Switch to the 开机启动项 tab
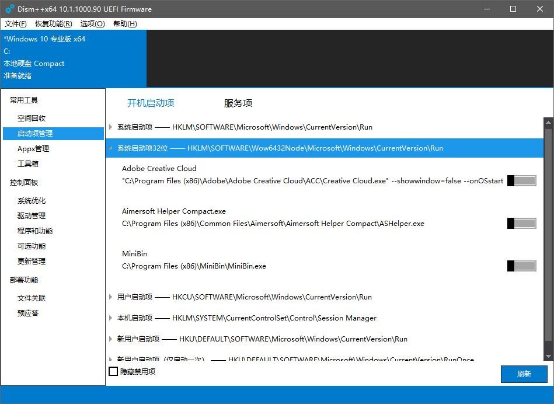Screen dimensions: 554x404 click(151, 103)
